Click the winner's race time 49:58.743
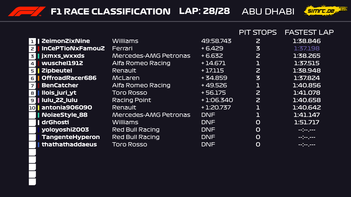Viewport: 351px width, 197px height. coord(216,41)
